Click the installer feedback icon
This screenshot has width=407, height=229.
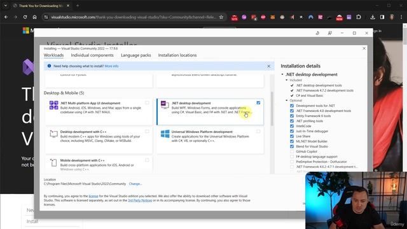click(329, 33)
